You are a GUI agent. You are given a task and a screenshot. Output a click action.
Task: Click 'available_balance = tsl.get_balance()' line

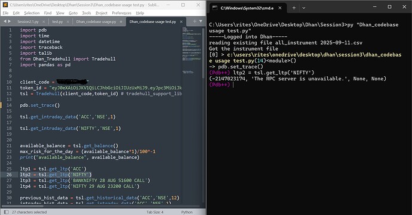(69, 145)
